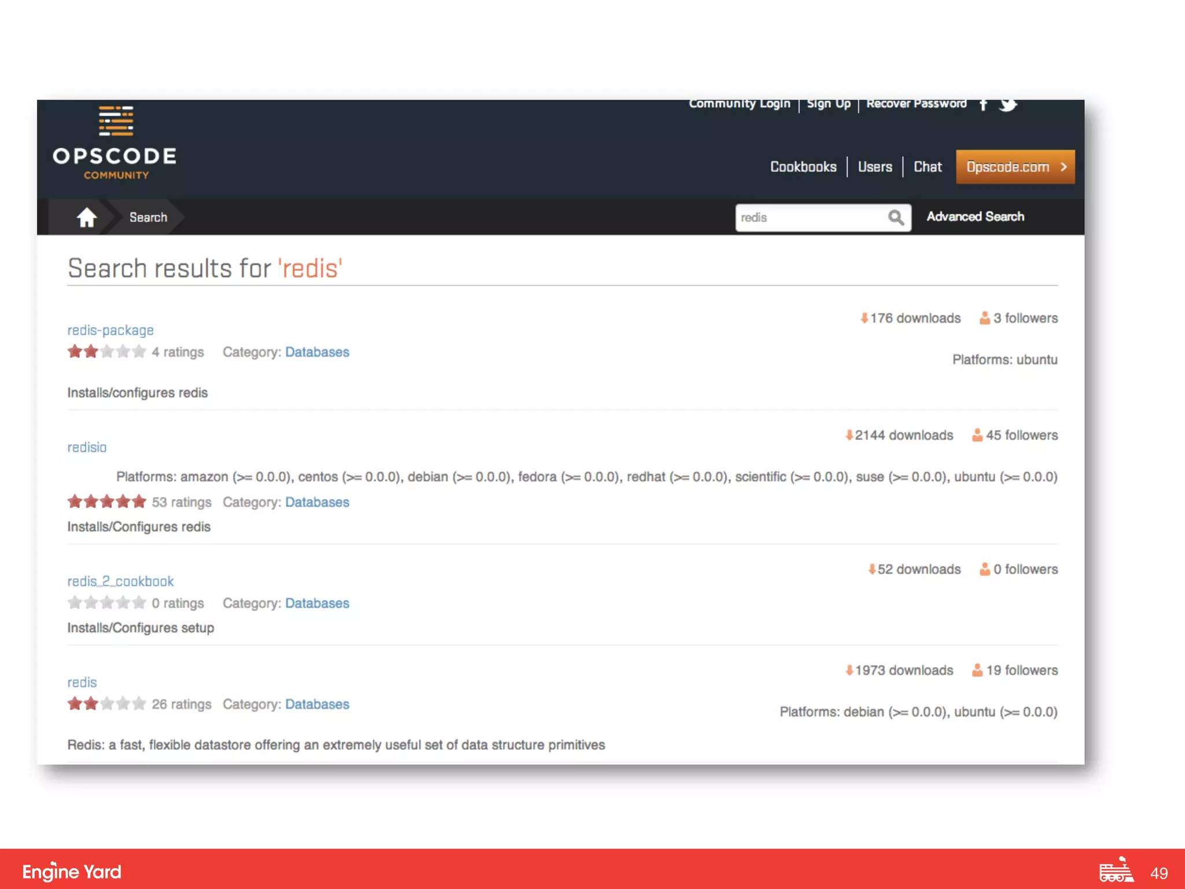Open the Facebook icon in the header
1185x889 pixels.
983,105
